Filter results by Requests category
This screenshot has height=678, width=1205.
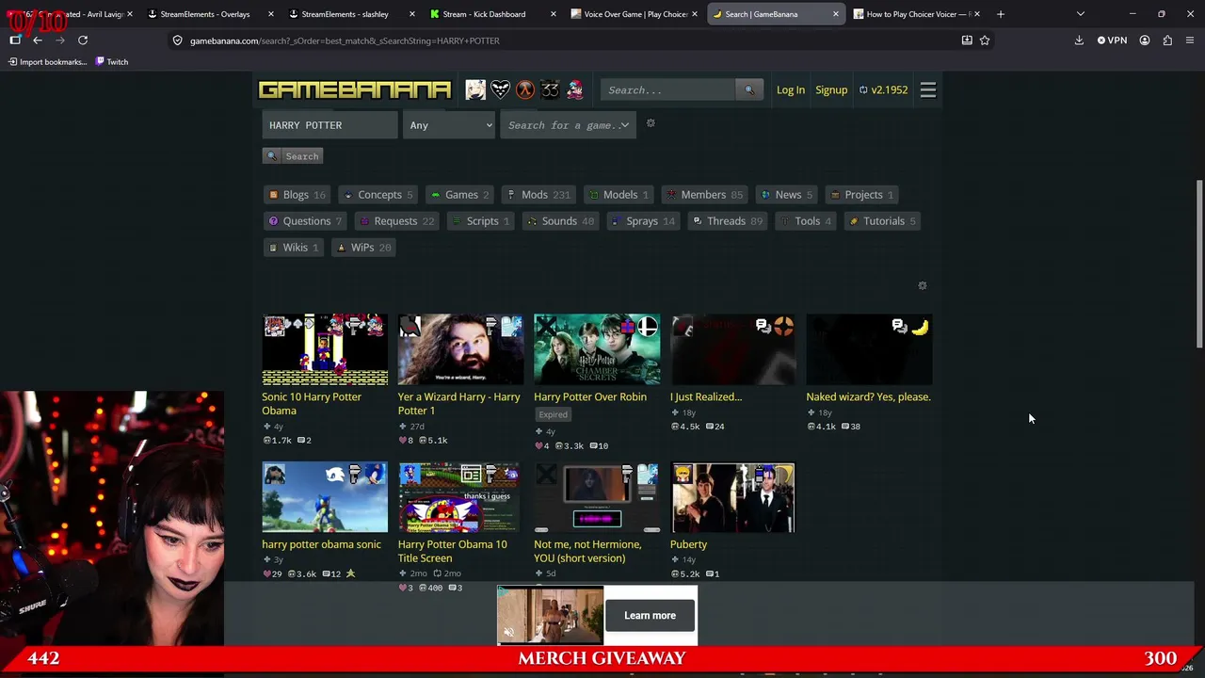tap(397, 221)
